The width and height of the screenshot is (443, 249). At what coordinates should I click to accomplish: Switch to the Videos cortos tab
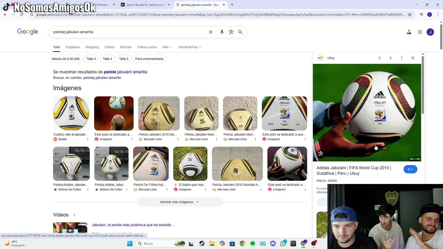(147, 47)
